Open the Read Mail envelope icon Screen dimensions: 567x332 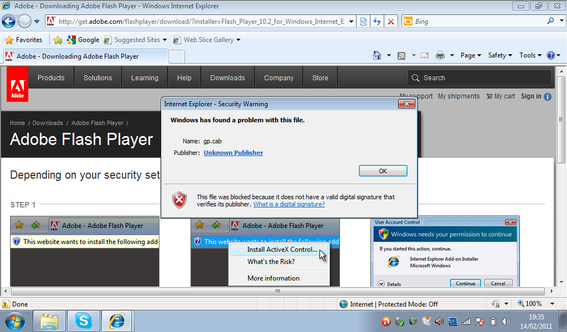click(x=425, y=55)
